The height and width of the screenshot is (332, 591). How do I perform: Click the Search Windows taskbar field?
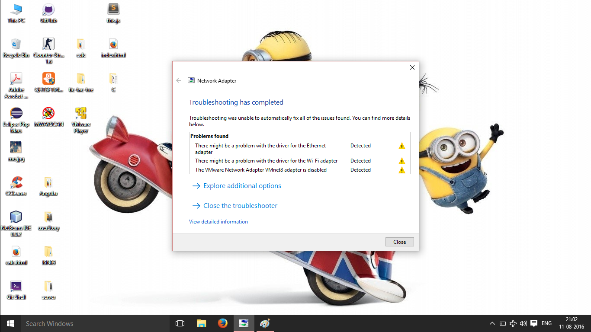click(x=95, y=323)
